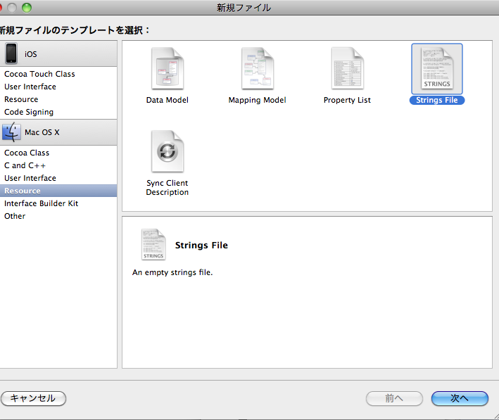Image resolution: width=499 pixels, height=420 pixels.
Task: Click the window resize grip corner
Action: point(495,416)
